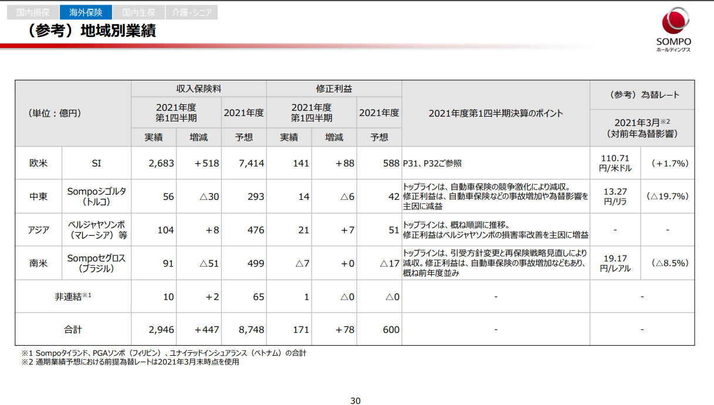The image size is (714, 405).
Task: Select the slide title （参考）地域別業績
Action: coord(88,30)
